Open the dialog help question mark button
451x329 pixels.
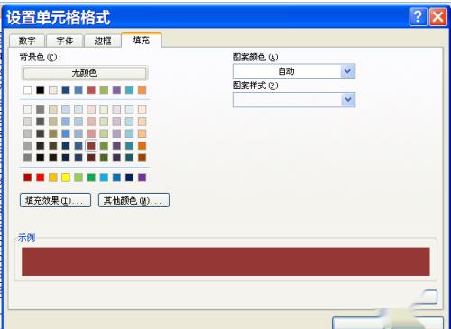[419, 17]
